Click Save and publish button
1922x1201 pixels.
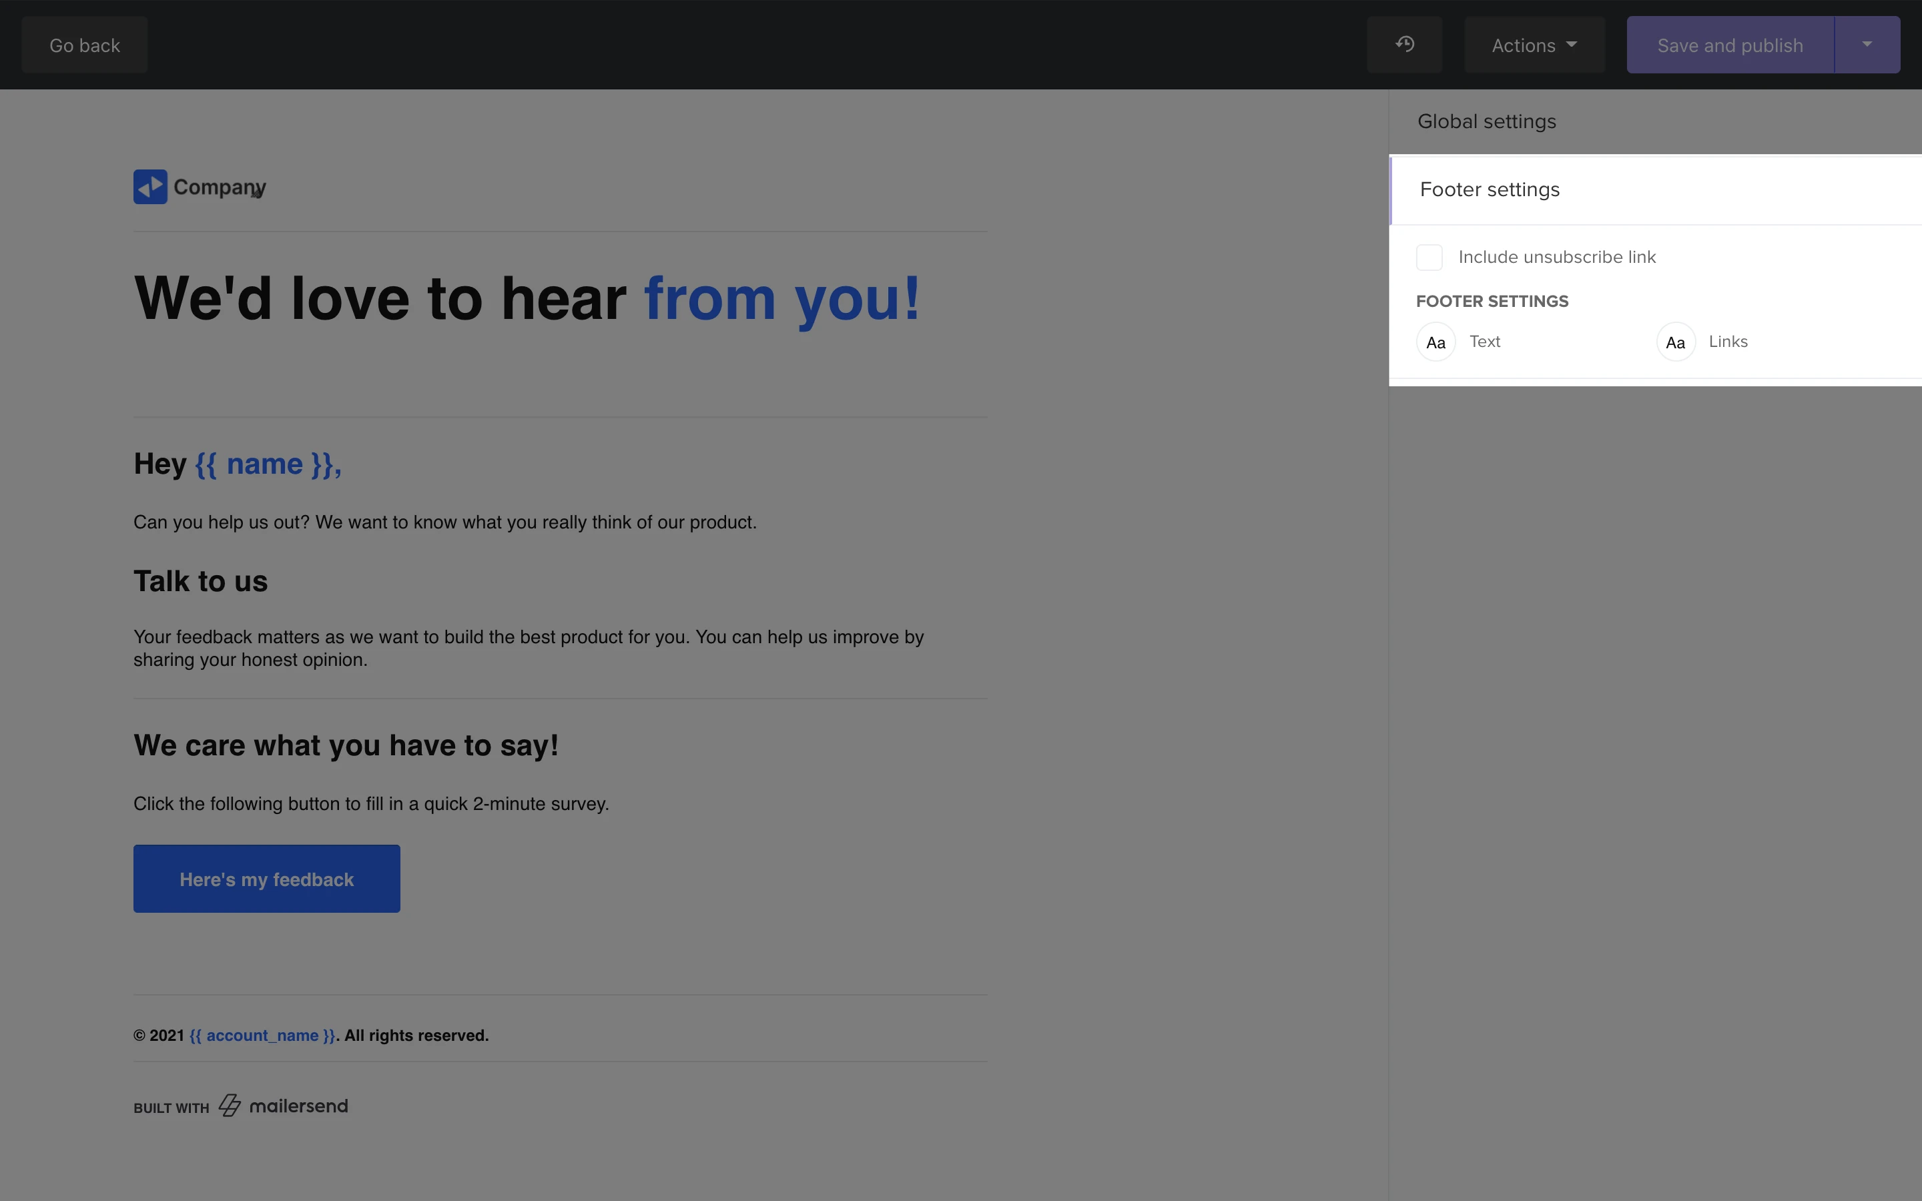[x=1729, y=45]
